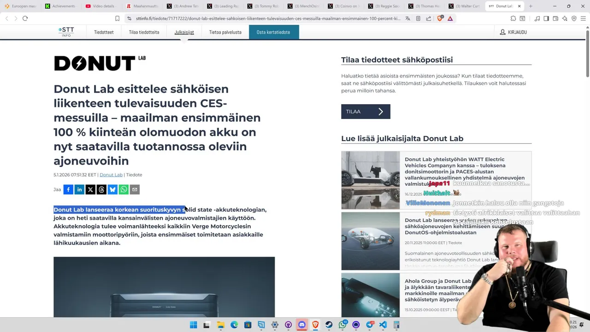Switch to the Walter Curt X tab
The height and width of the screenshot is (332, 590).
click(x=465, y=6)
